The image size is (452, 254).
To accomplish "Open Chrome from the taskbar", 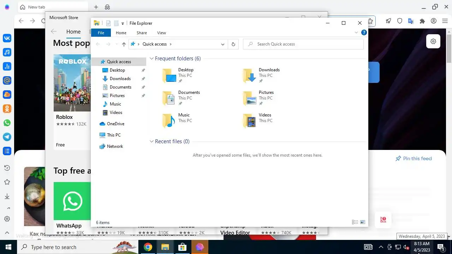I will [148, 247].
